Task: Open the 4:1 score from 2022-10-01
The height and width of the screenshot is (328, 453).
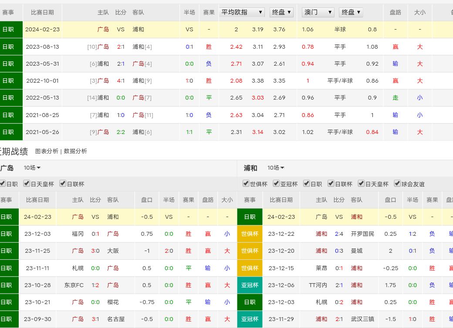Action: coord(121,80)
